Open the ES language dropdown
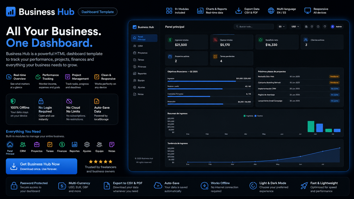Image resolution: width=354 pixels, height=199 pixels. click(x=281, y=27)
